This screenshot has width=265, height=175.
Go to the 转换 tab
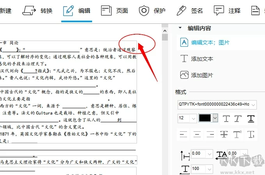coord(38,11)
